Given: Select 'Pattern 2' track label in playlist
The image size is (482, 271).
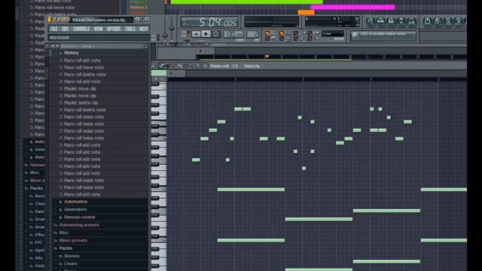Looking at the screenshot, I should click(x=139, y=8).
